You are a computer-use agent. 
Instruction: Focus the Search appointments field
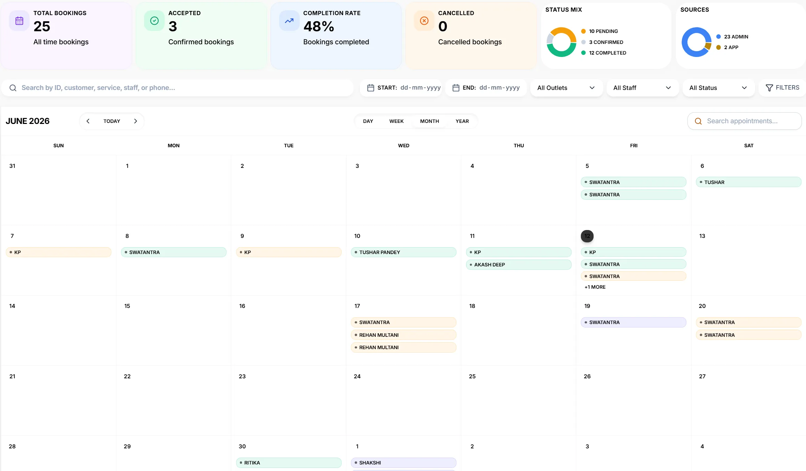pos(744,121)
